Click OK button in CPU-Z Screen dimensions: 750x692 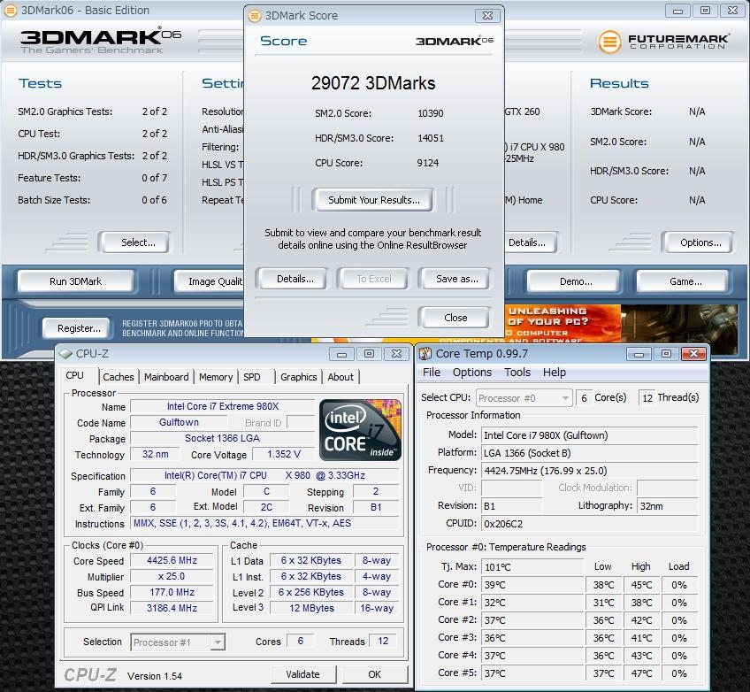375,674
